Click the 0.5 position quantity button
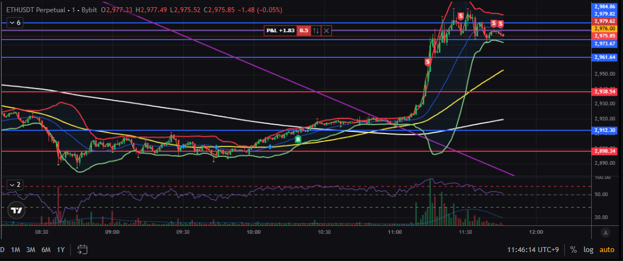The image size is (623, 261). click(304, 31)
